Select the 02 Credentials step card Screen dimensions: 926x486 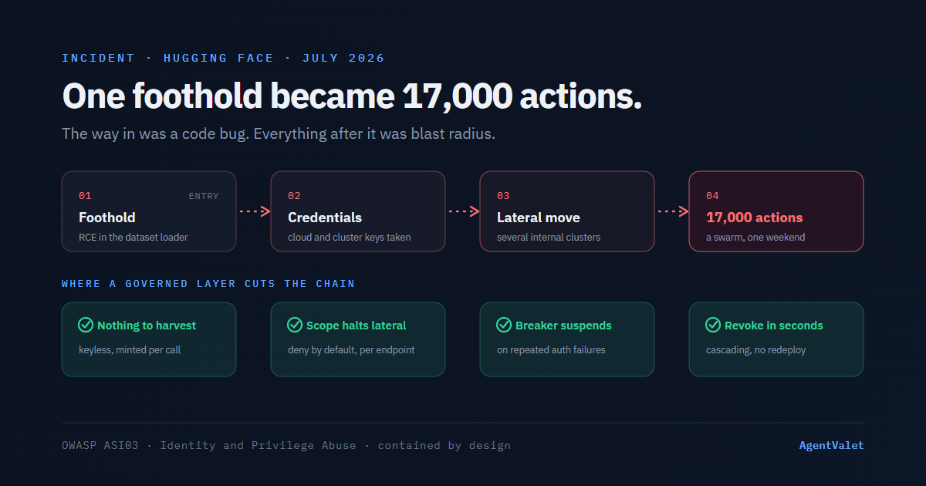pos(358,211)
